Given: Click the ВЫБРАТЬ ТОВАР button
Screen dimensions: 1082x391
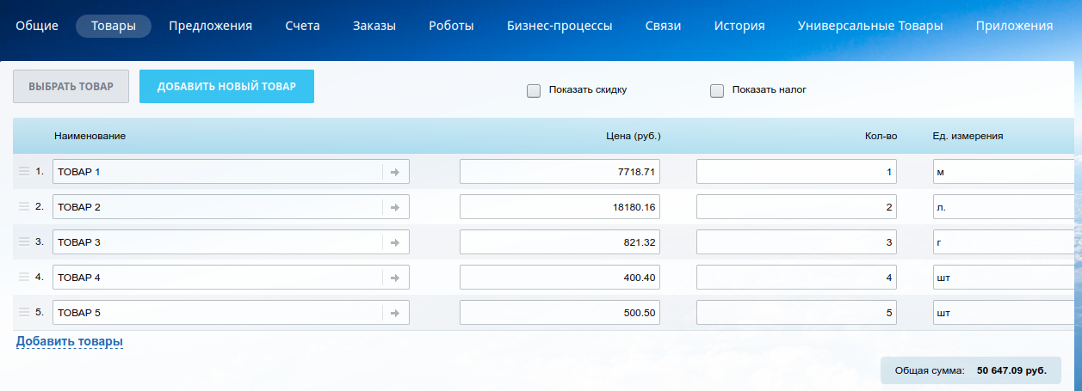Looking at the screenshot, I should pyautogui.click(x=71, y=87).
